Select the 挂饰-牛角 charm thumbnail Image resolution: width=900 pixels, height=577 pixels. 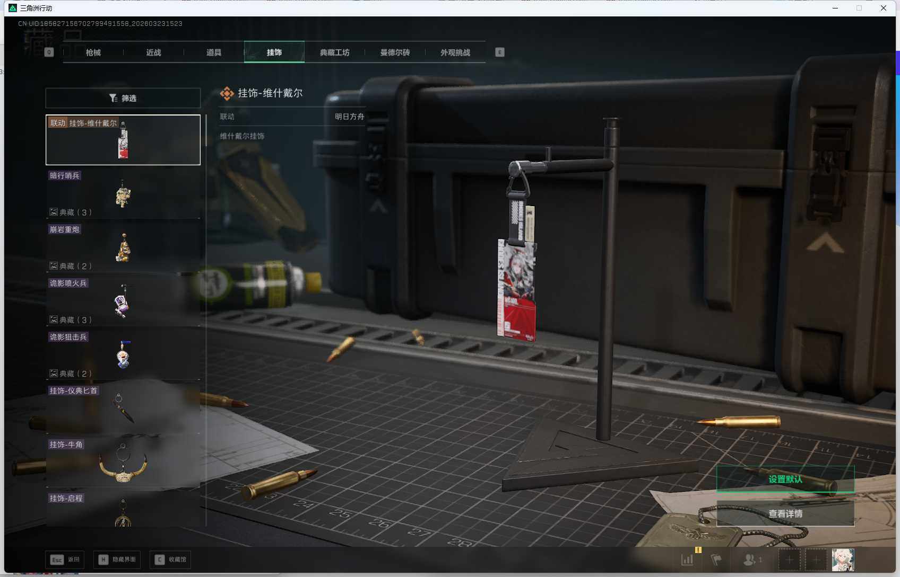click(x=123, y=464)
